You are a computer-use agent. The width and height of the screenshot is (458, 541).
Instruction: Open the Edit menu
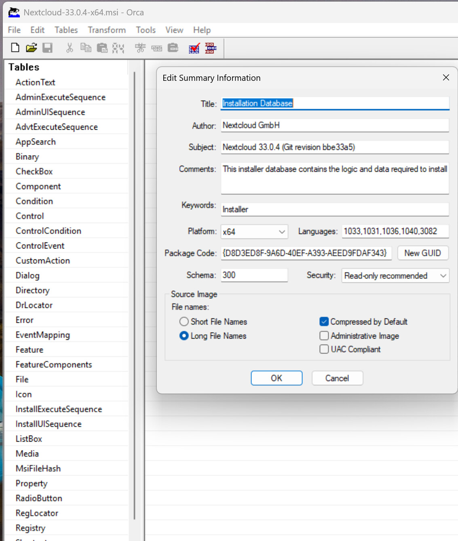tap(38, 30)
